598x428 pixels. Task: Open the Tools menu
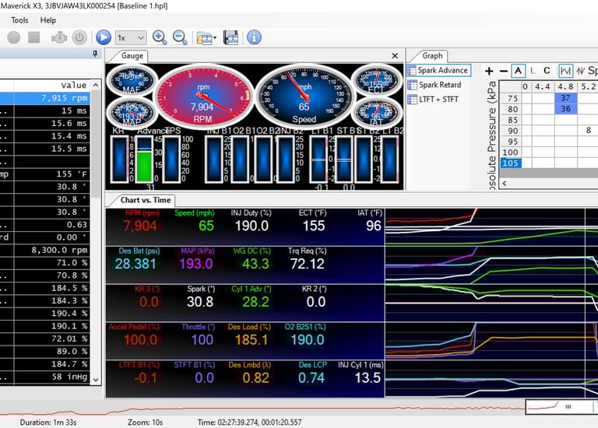tap(19, 20)
